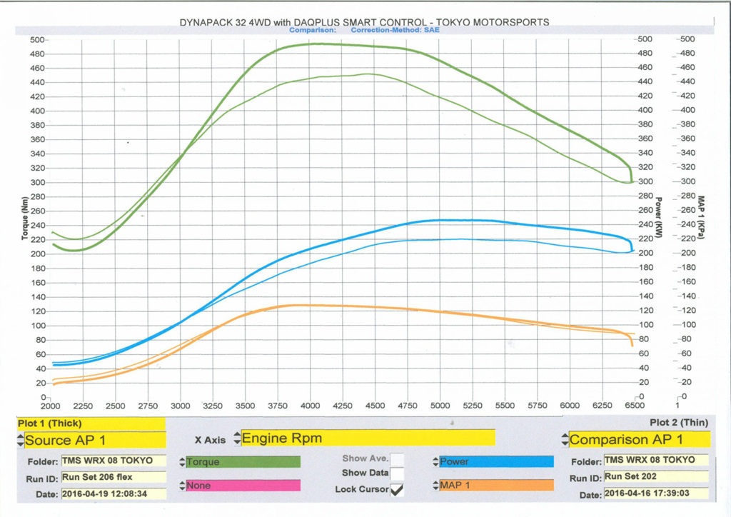Tick the Show Data checkbox

[x=397, y=473]
